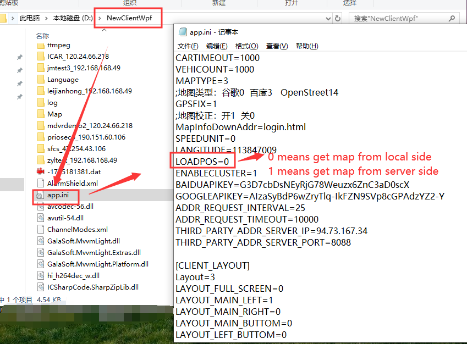Select the avutil-54.dll file icon
This screenshot has width=467, height=344.
(41, 218)
